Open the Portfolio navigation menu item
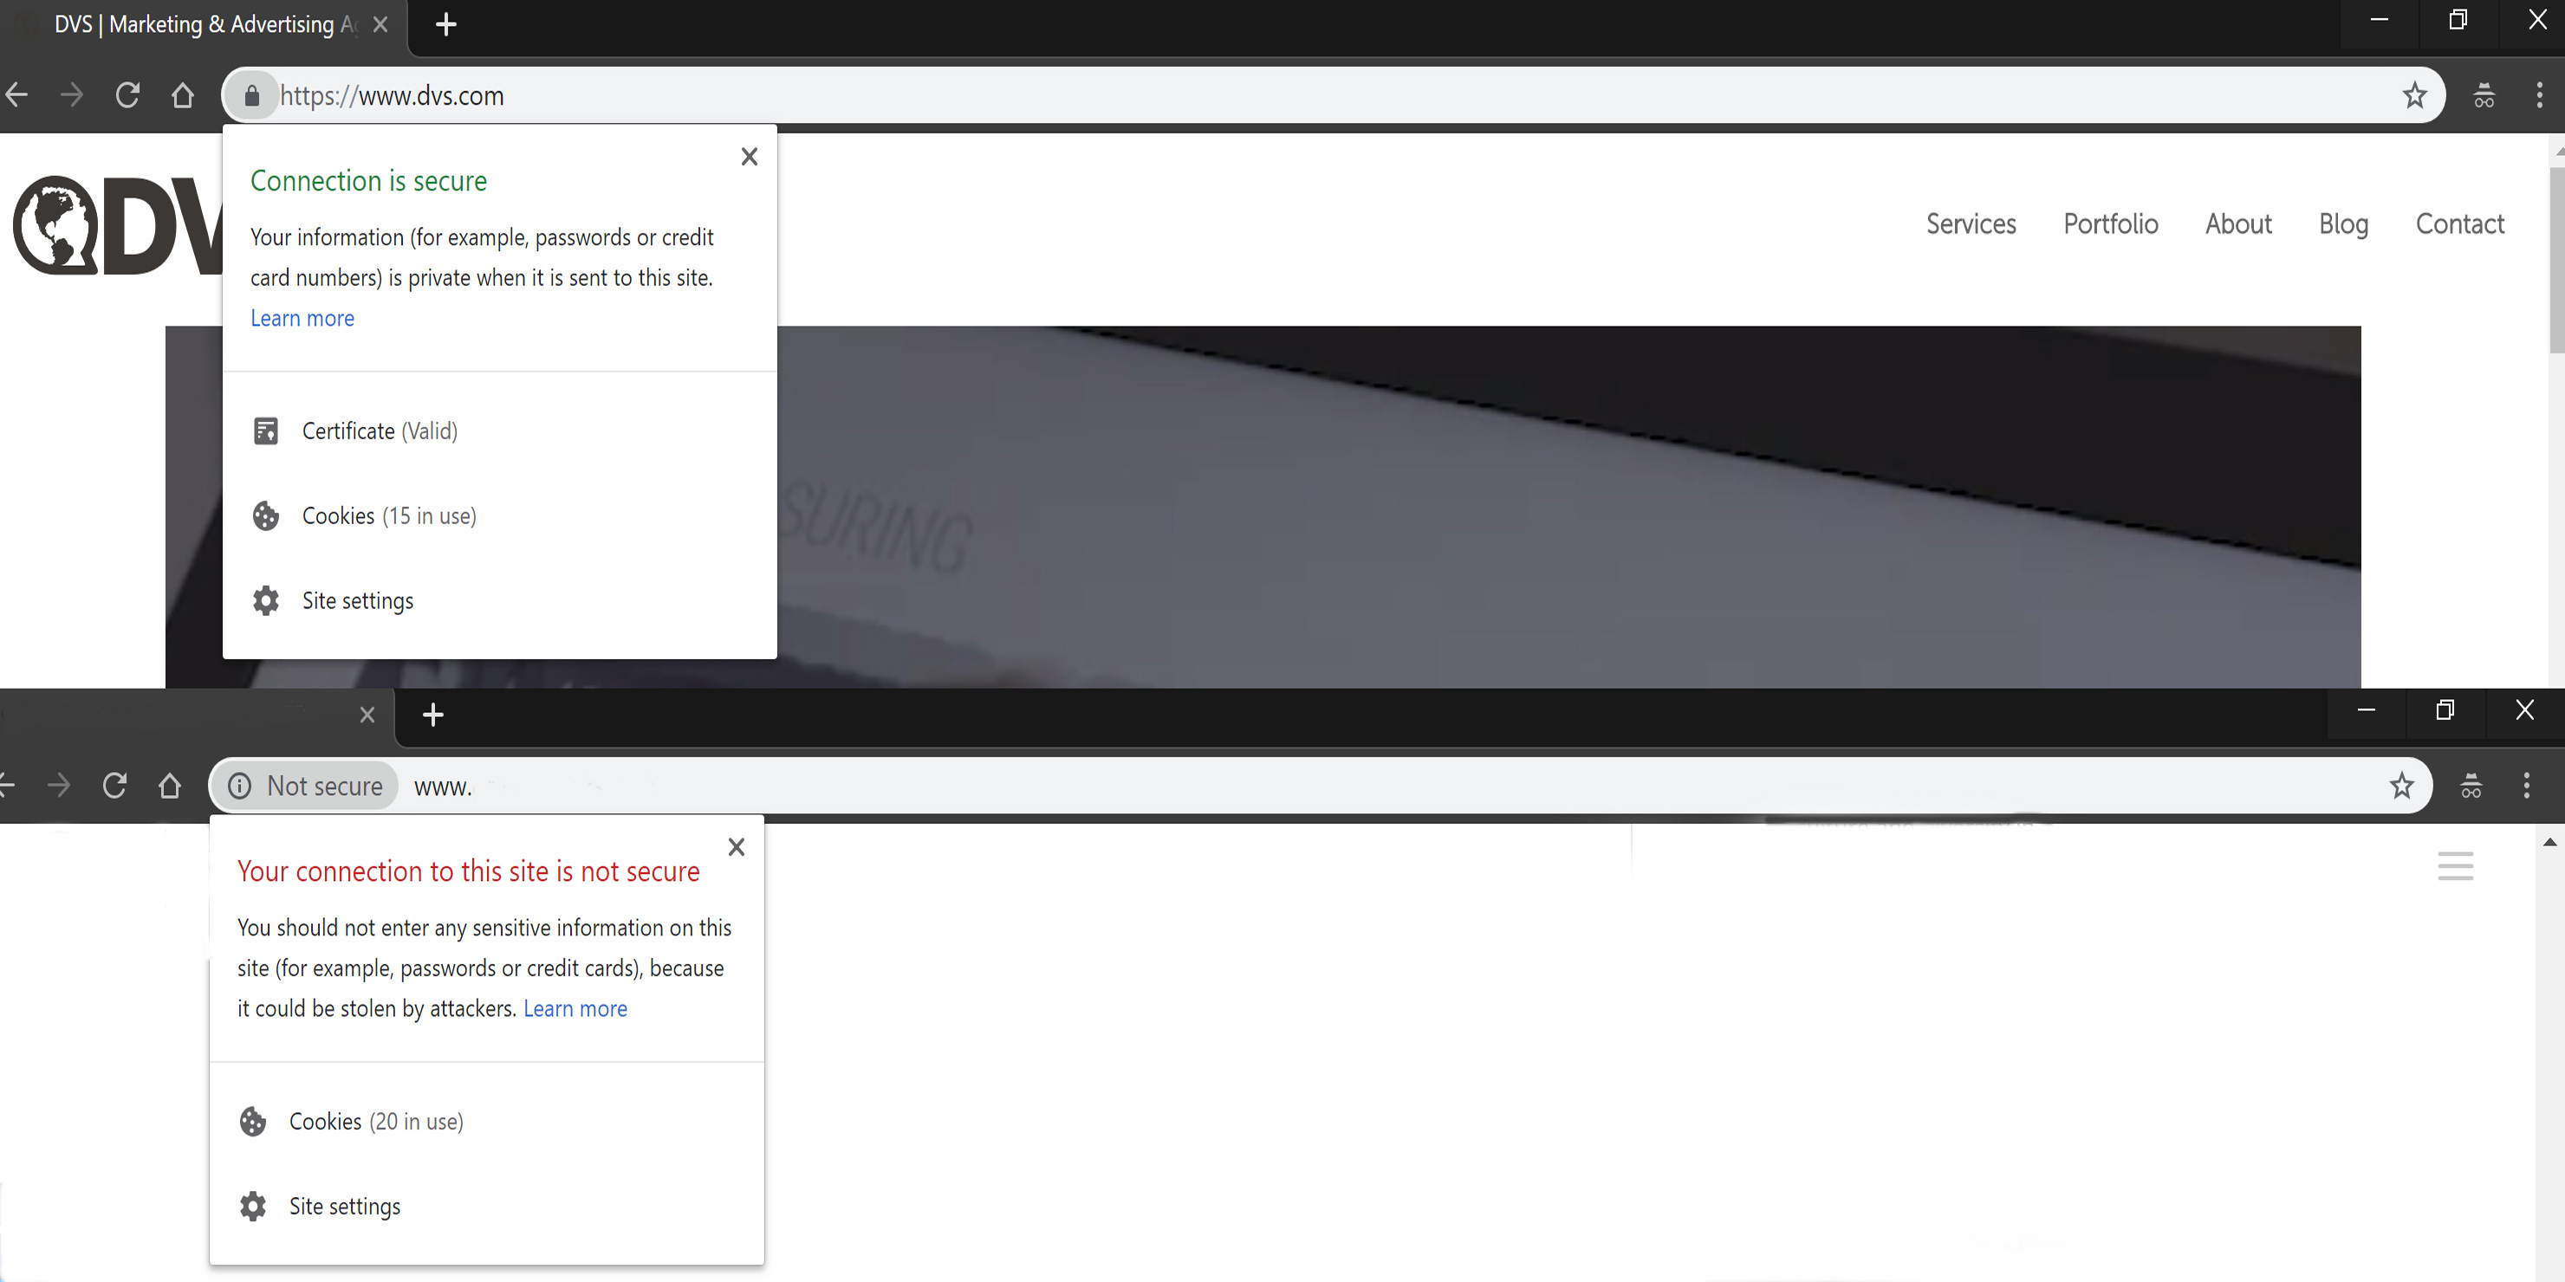This screenshot has width=2565, height=1282. pyautogui.click(x=2110, y=224)
